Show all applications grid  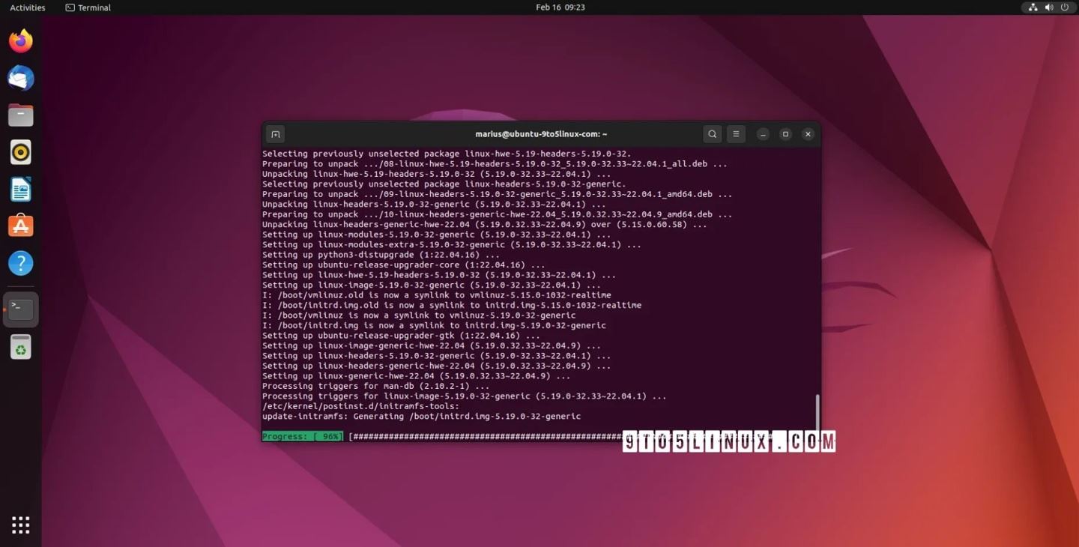click(x=21, y=525)
